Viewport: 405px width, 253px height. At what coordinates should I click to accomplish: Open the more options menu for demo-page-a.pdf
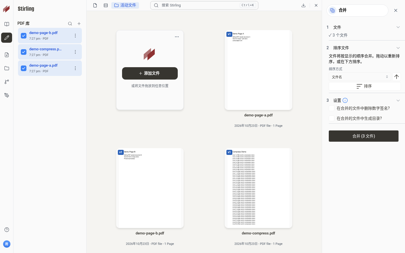75,68
